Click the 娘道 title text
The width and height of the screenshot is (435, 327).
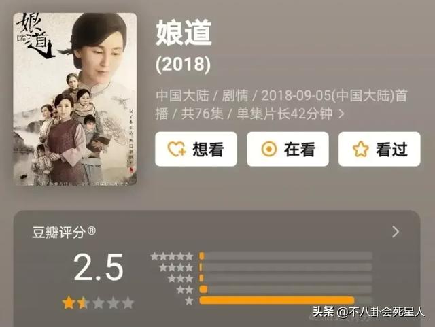[x=184, y=33]
